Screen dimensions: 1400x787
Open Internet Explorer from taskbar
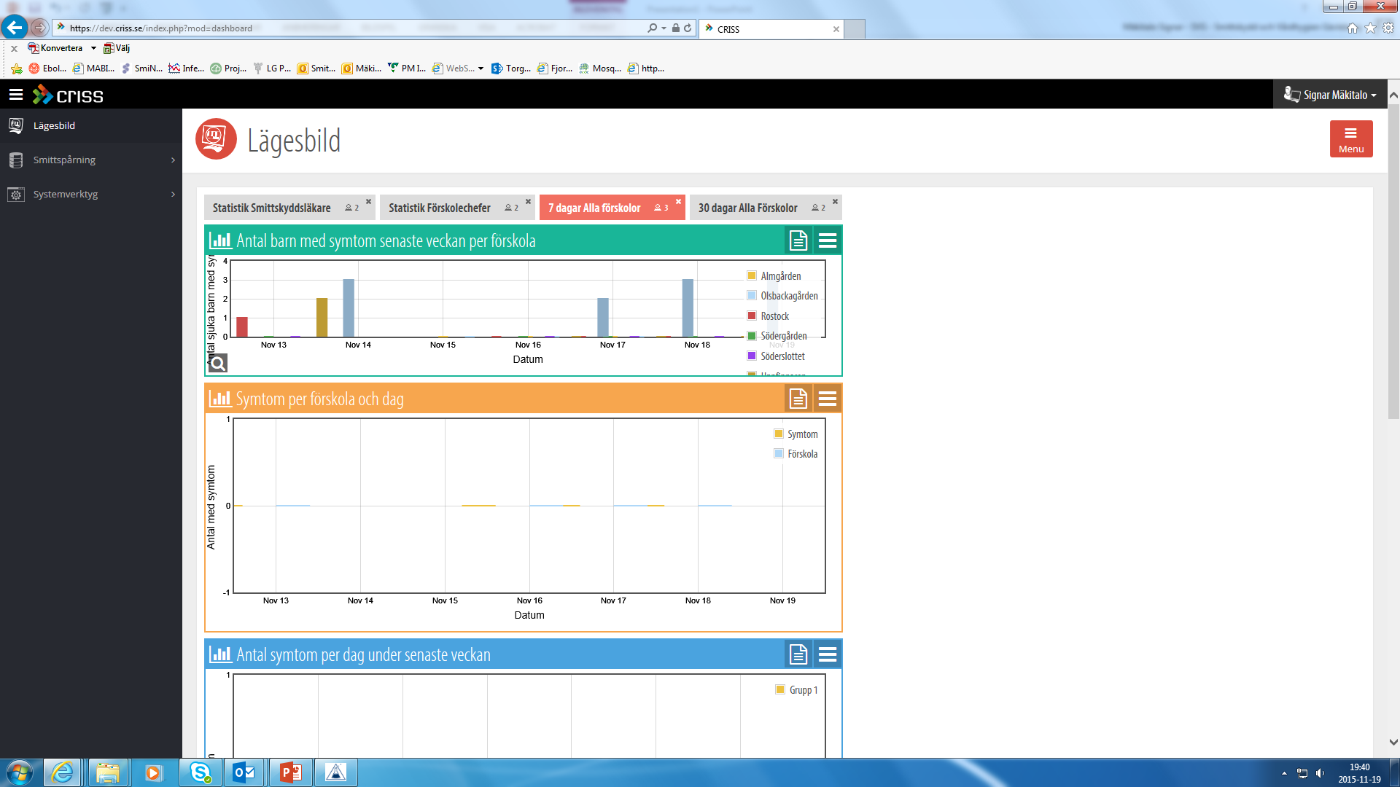pyautogui.click(x=63, y=772)
